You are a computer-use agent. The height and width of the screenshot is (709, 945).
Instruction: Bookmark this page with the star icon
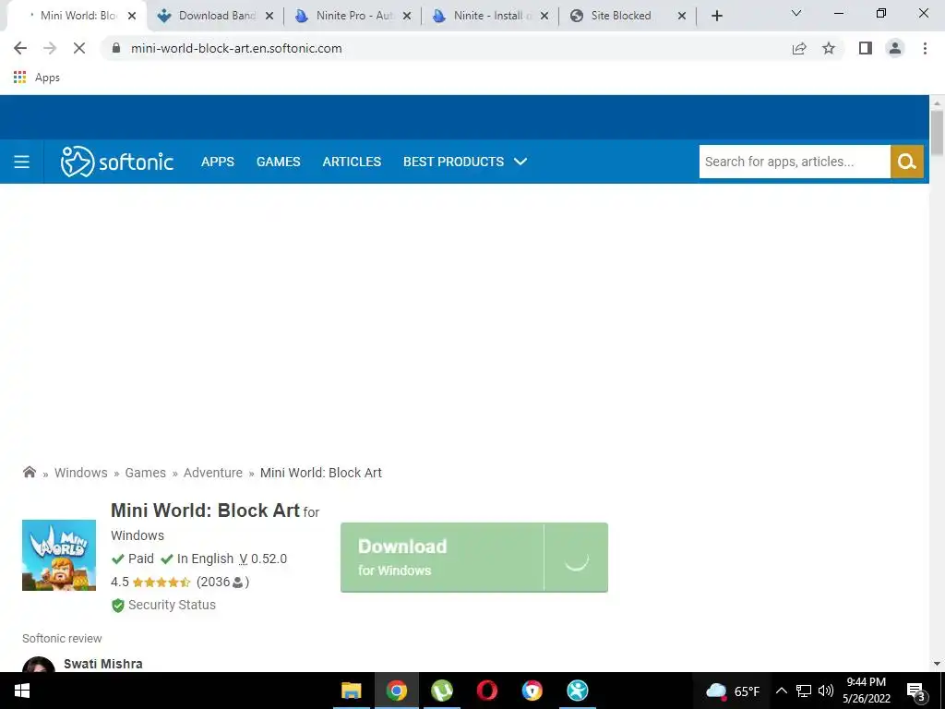pyautogui.click(x=829, y=48)
